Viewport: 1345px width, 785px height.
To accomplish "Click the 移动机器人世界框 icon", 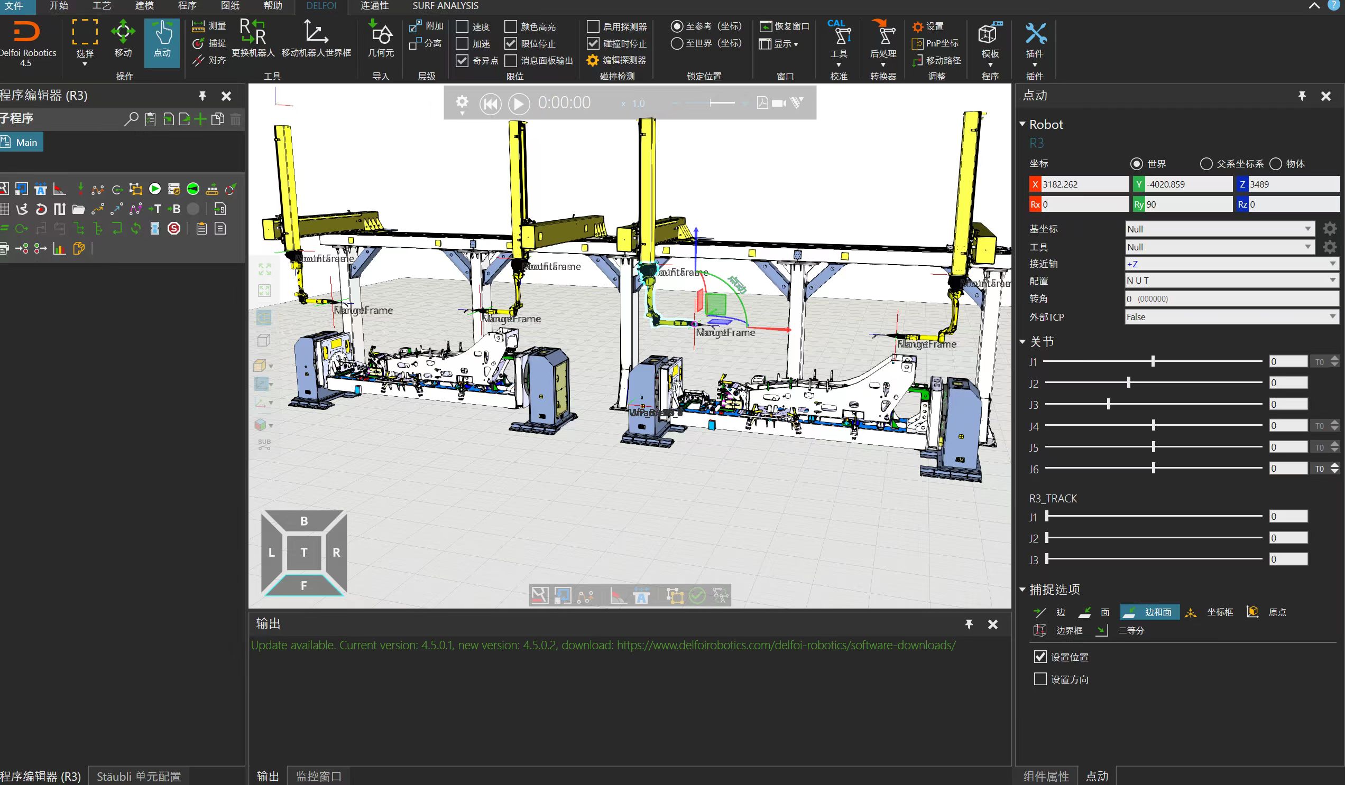I will click(316, 33).
